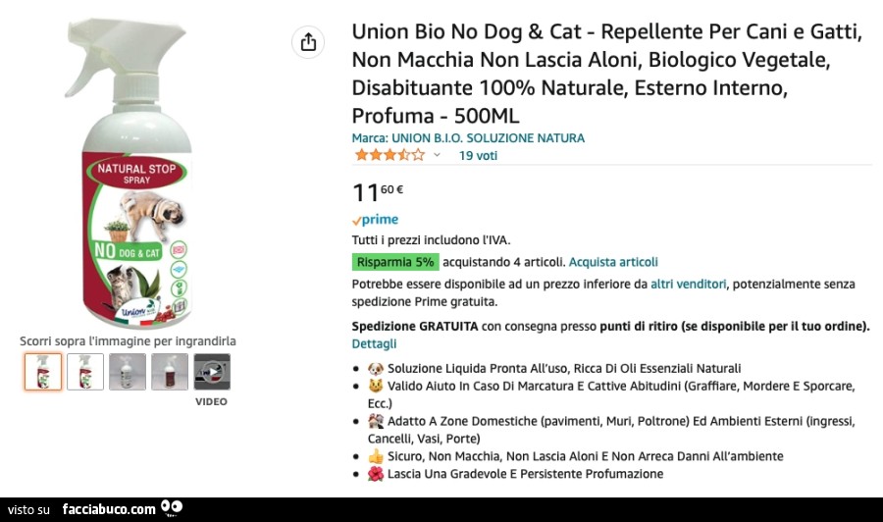Viewport: 883px width, 522px height.
Task: Open the UNION B.I.O. SOLUZIONE NATURA brand link
Action: (468, 138)
